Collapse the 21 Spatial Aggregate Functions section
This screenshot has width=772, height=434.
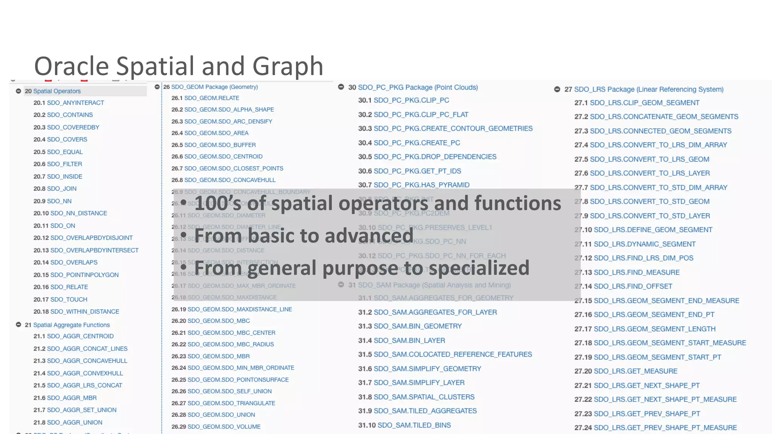pyautogui.click(x=18, y=325)
